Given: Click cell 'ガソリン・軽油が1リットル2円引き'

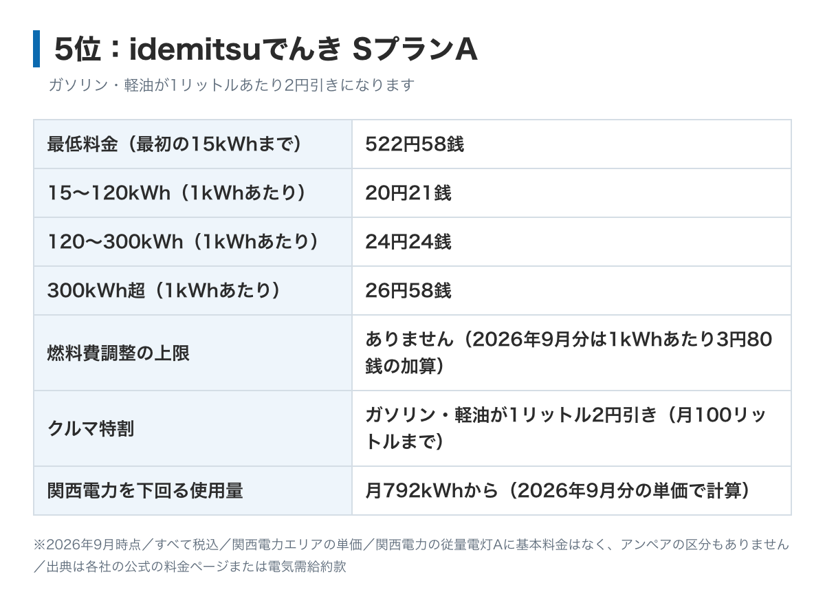Looking at the screenshot, I should tap(571, 428).
